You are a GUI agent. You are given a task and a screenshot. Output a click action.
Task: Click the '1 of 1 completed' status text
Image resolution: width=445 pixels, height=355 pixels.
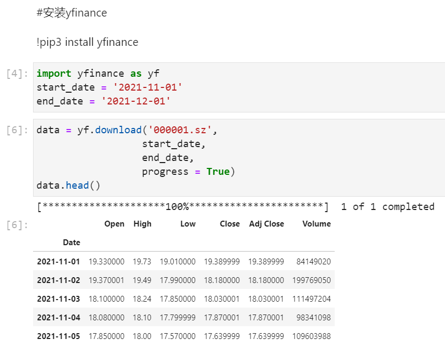pyautogui.click(x=387, y=206)
